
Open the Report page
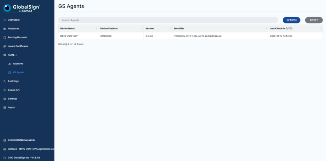pyautogui.click(x=11, y=107)
